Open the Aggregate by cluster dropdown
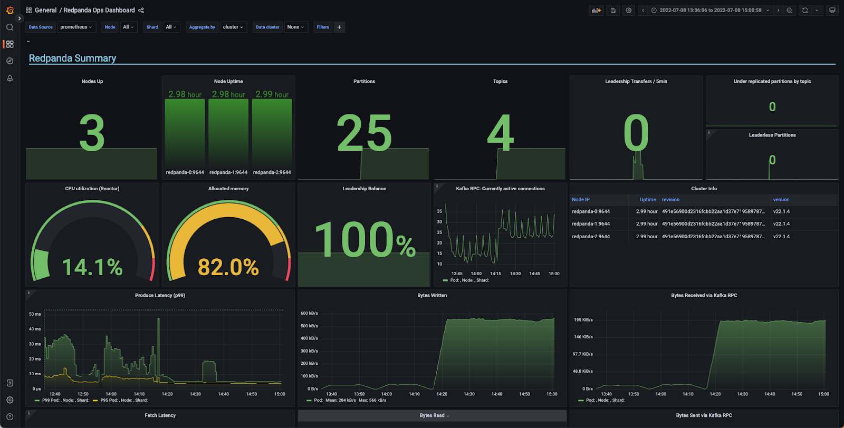 [x=233, y=27]
